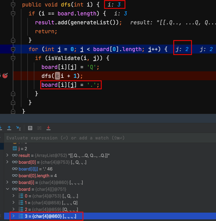Toggle the breakpoint on the dfs(i + 1) line

tap(5, 76)
